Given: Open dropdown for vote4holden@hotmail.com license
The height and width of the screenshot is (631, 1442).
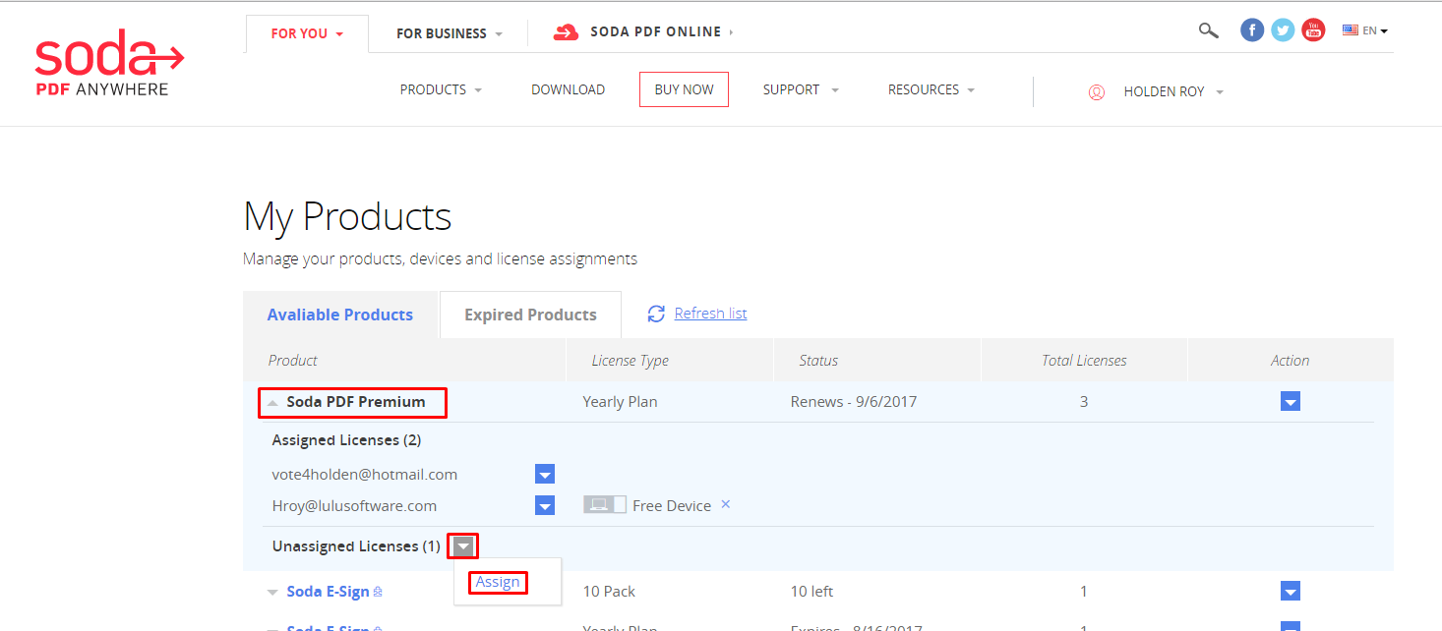Looking at the screenshot, I should (x=545, y=475).
